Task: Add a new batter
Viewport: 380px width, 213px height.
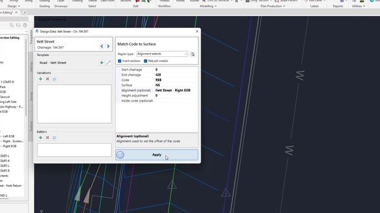Action: (x=40, y=138)
